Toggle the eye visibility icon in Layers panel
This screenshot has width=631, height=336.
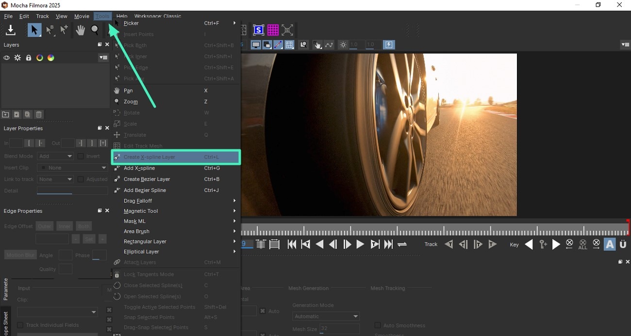pos(6,58)
